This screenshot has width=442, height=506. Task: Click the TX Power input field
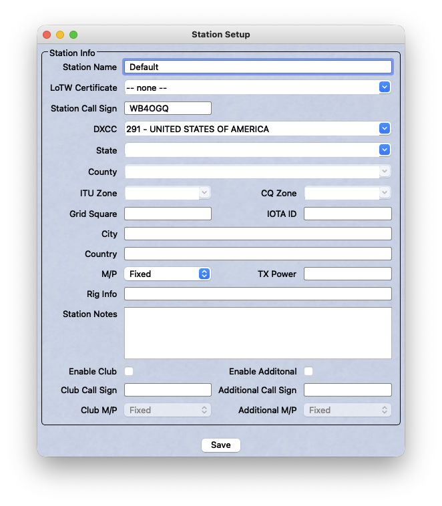coord(348,274)
